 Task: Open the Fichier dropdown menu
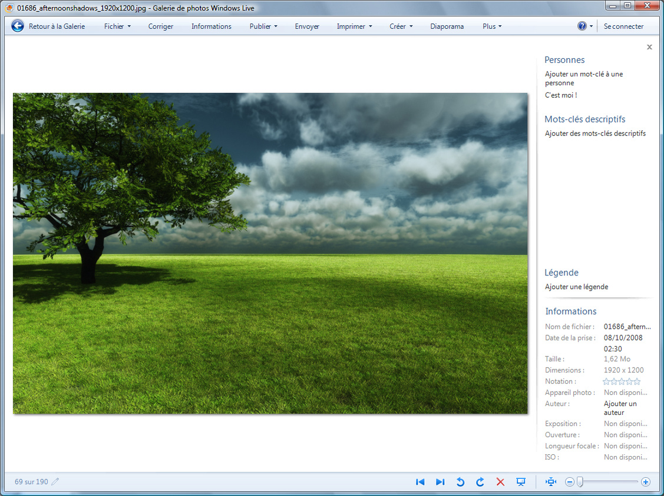pyautogui.click(x=117, y=26)
